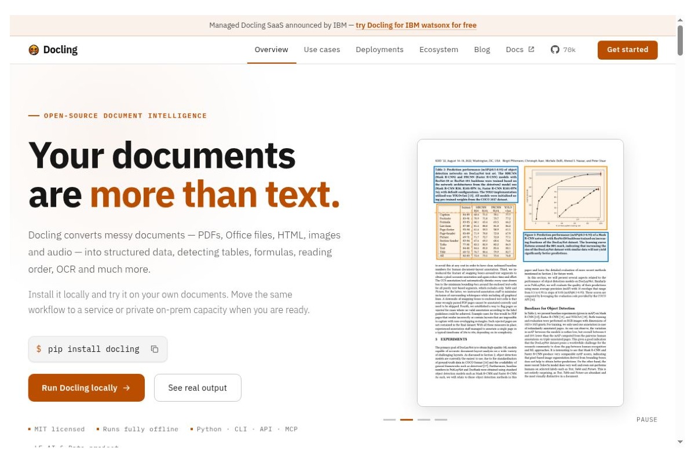Image resolution: width=695 pixels, height=463 pixels.
Task: Click the annotated document page preview
Action: click(520, 273)
